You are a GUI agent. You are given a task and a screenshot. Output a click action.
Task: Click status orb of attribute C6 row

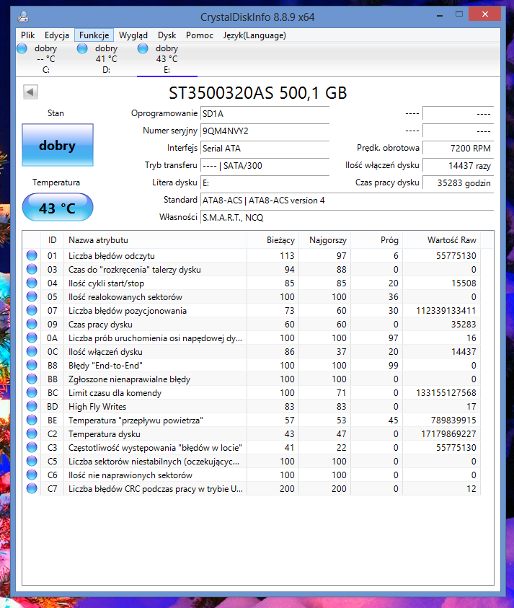(x=32, y=475)
